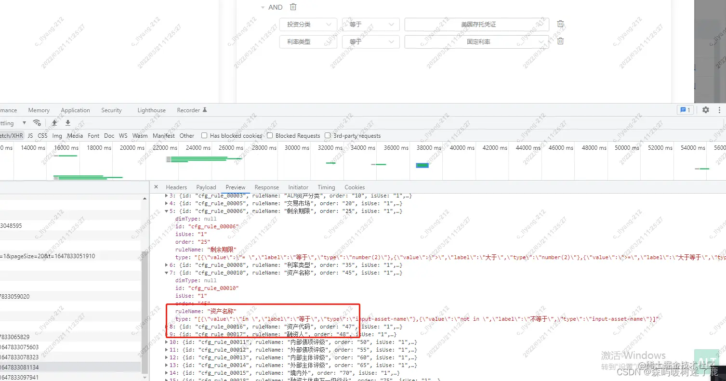Open the Cookies tab of the request

pos(355,187)
